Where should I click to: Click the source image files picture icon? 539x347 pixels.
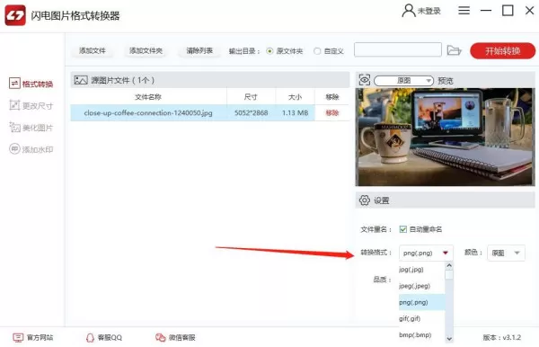click(81, 80)
